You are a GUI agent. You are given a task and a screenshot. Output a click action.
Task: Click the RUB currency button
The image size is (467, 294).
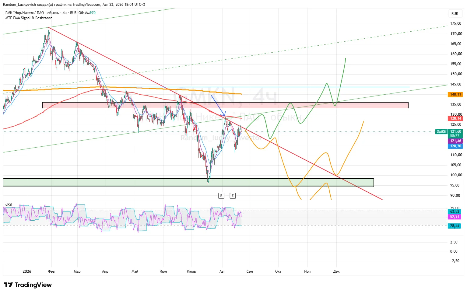pyautogui.click(x=455, y=14)
